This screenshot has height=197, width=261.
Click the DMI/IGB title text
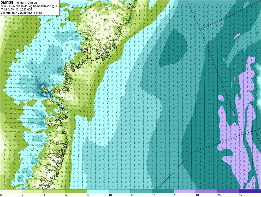tap(7, 3)
